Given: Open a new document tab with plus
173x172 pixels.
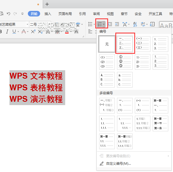Looking at the screenshot, I should (x=47, y=4).
